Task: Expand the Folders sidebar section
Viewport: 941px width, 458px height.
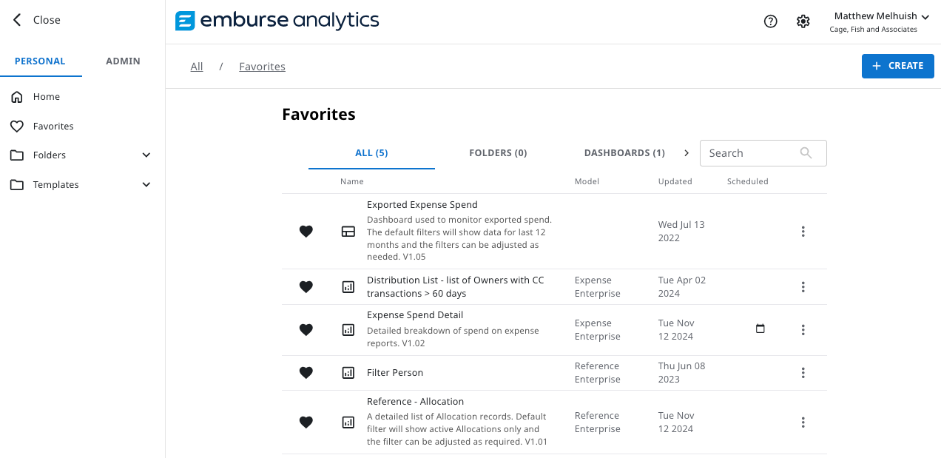Action: point(146,155)
